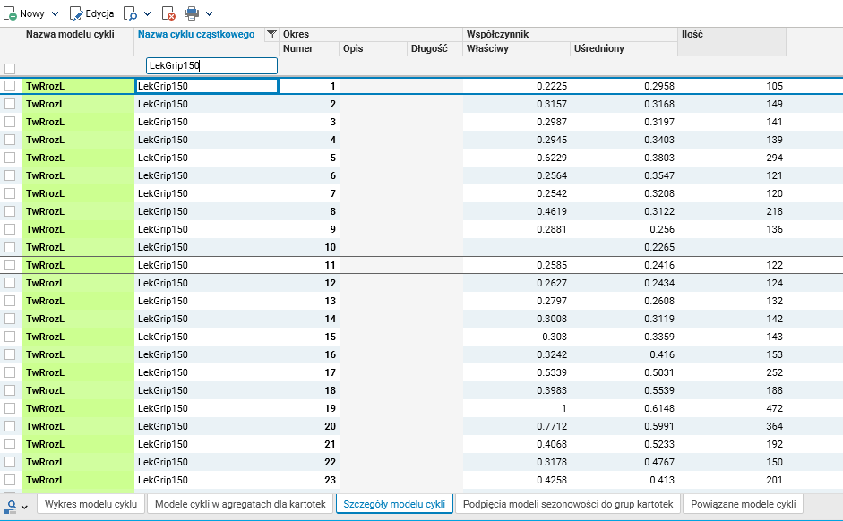Click the LekGrip150 filter input field
Viewport: 843px width, 521px height.
tap(211, 66)
